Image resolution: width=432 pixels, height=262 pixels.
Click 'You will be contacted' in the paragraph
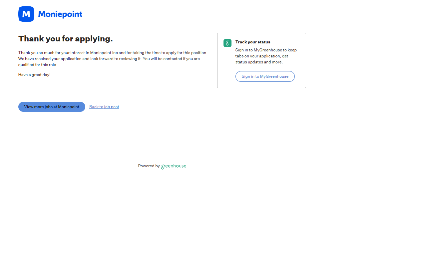point(163,59)
